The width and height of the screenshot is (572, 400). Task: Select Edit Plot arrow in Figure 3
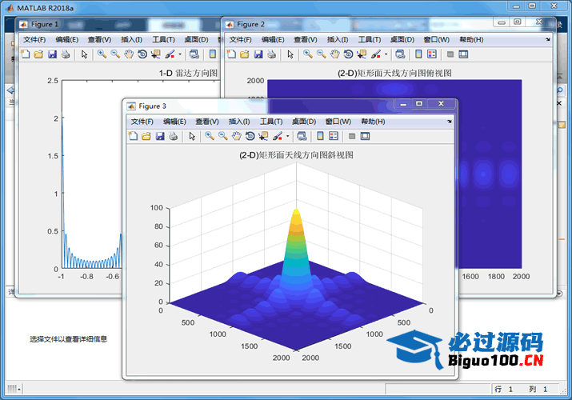192,136
